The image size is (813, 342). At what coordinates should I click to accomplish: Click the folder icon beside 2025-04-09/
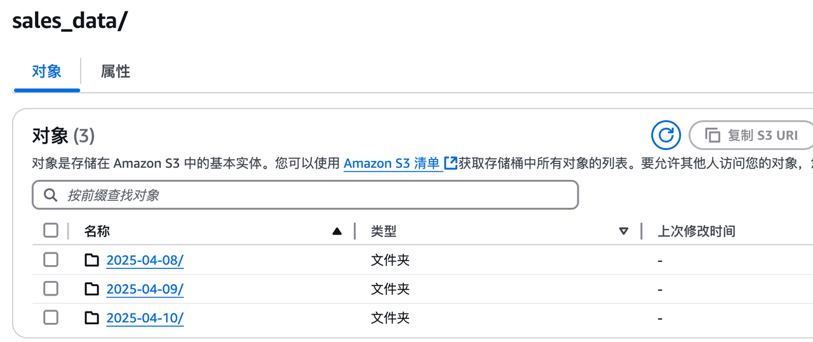[x=92, y=289]
